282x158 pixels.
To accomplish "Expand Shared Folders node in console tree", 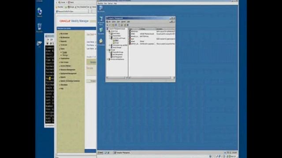I will pos(109,36).
